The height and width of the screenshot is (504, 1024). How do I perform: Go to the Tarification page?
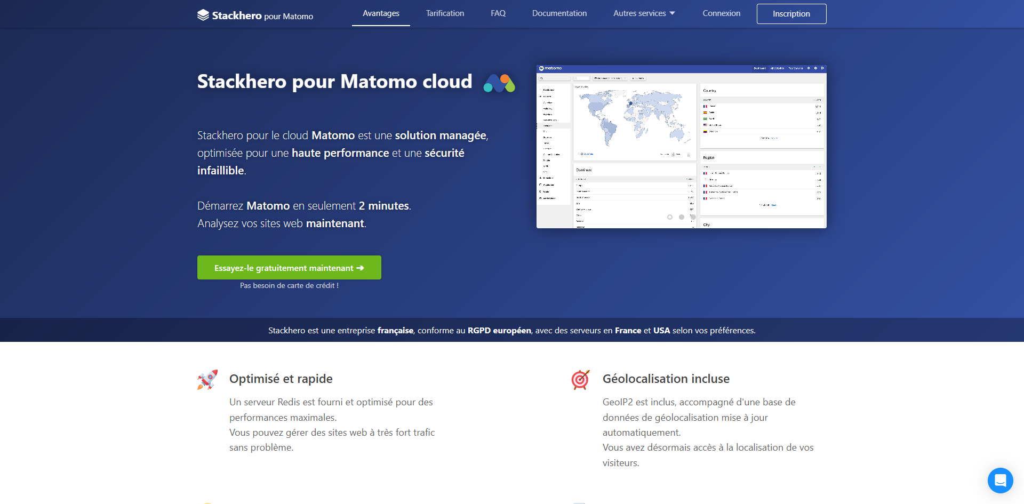(445, 13)
